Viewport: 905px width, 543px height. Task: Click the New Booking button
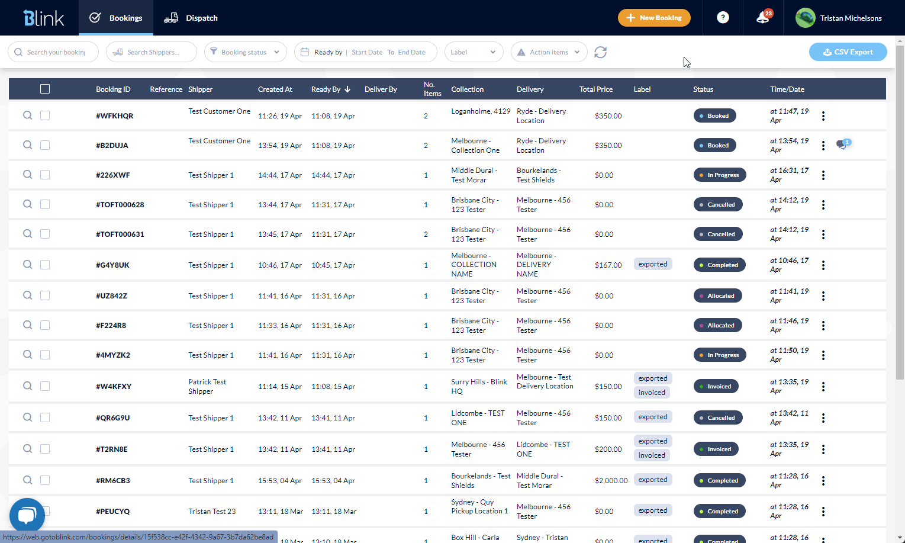[654, 18]
